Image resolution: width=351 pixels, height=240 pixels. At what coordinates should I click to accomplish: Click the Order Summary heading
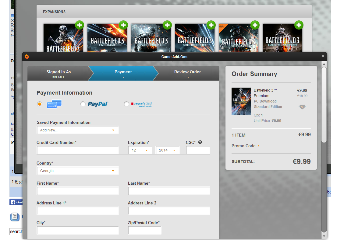tap(254, 74)
